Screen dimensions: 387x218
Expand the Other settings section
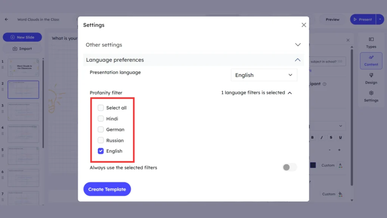pyautogui.click(x=298, y=44)
